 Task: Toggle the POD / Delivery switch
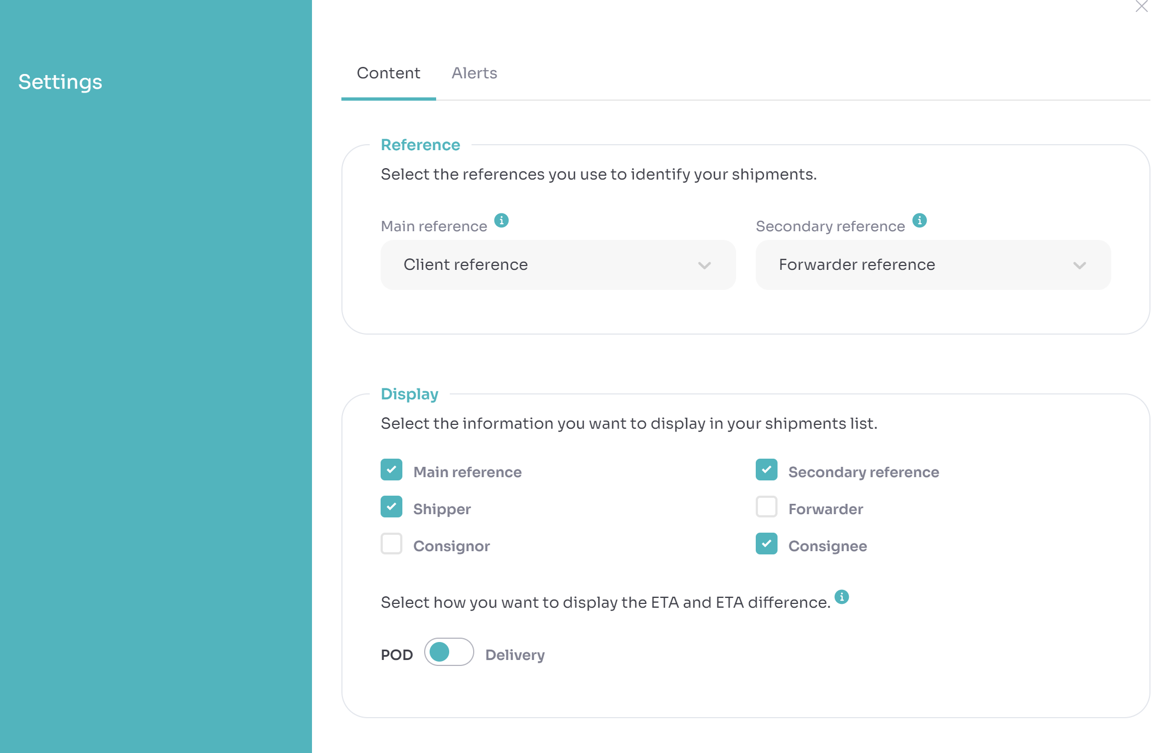[x=449, y=652]
